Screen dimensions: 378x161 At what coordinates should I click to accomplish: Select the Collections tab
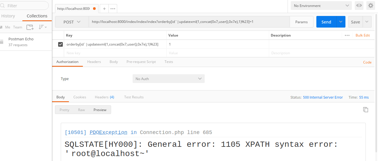[37, 16]
